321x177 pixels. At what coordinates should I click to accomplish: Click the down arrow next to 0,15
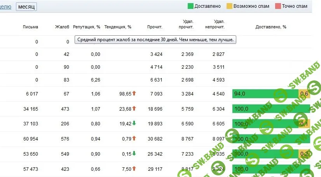(x=134, y=153)
